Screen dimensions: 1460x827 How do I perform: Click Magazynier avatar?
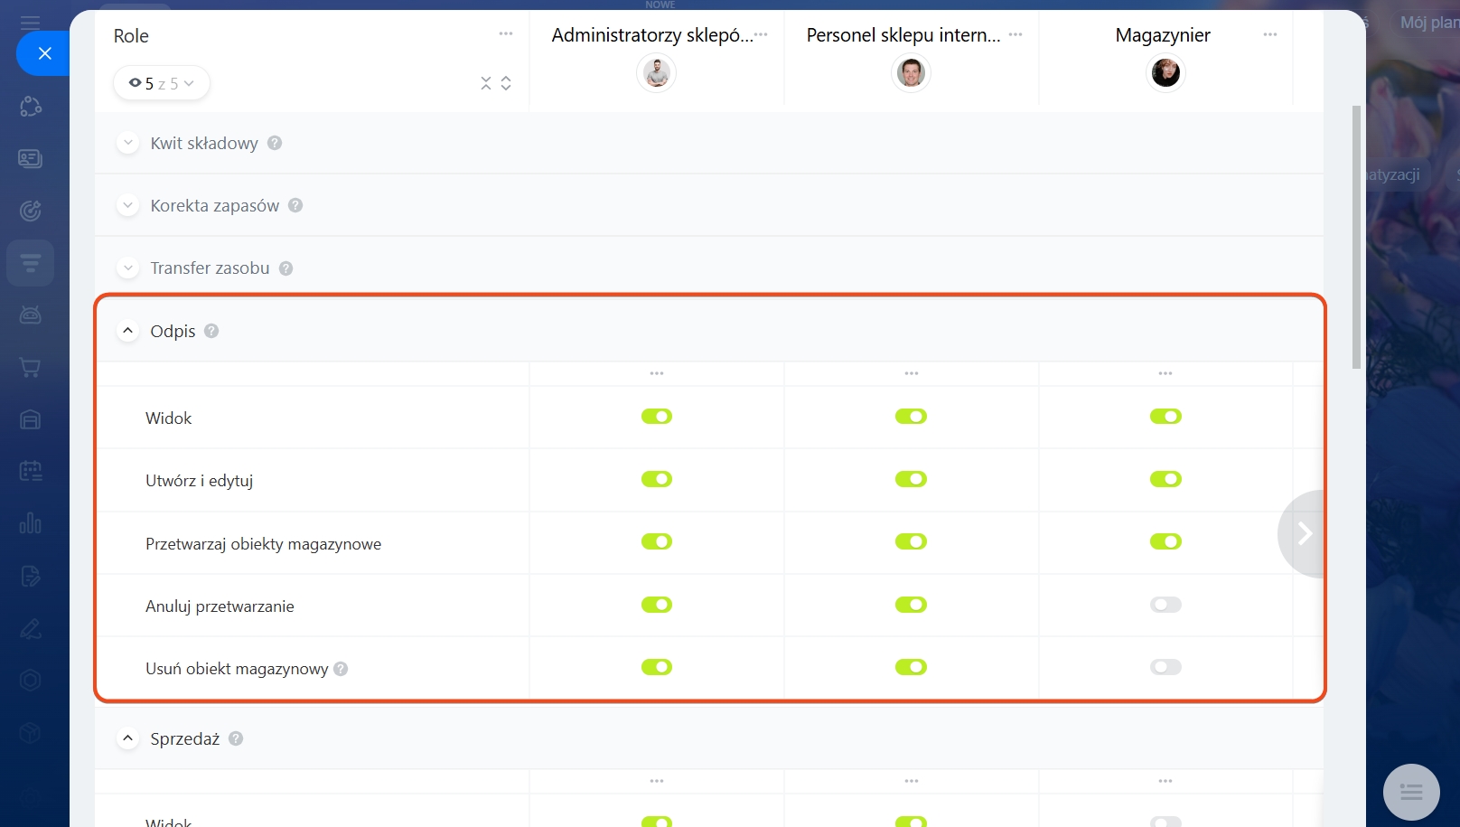1165,73
